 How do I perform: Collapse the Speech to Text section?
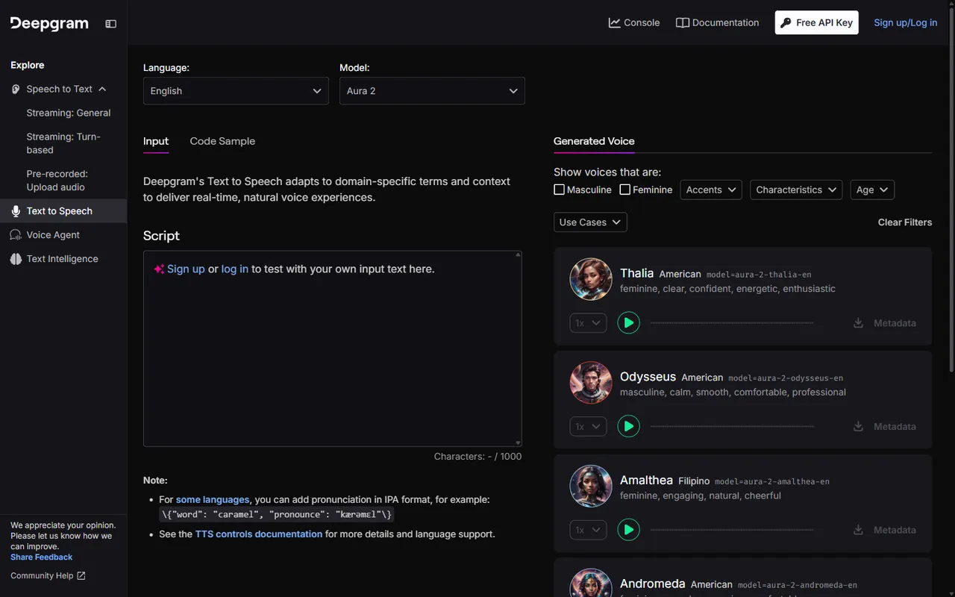pyautogui.click(x=102, y=89)
